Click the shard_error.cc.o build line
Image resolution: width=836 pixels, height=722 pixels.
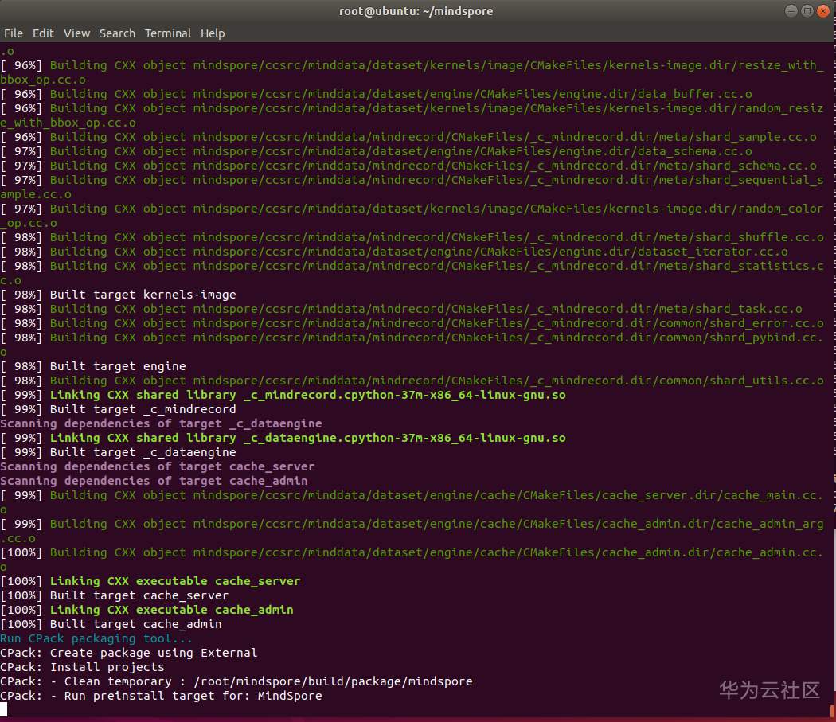(x=412, y=323)
